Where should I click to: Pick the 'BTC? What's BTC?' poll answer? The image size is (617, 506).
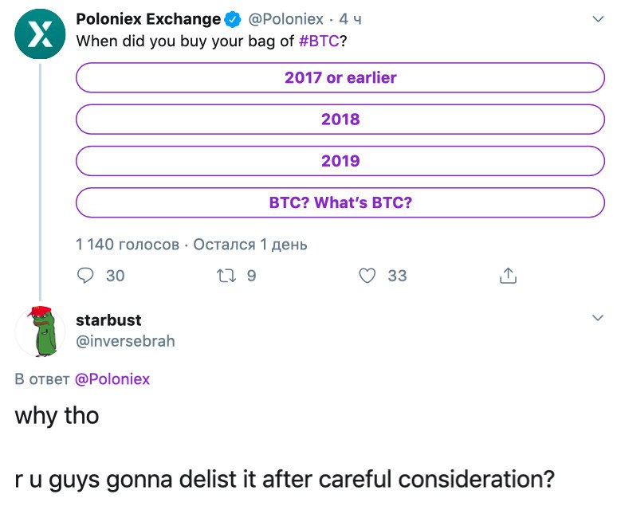click(x=340, y=202)
